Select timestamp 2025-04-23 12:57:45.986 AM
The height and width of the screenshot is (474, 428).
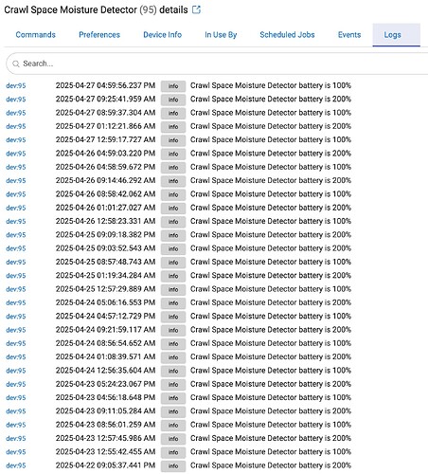click(105, 438)
